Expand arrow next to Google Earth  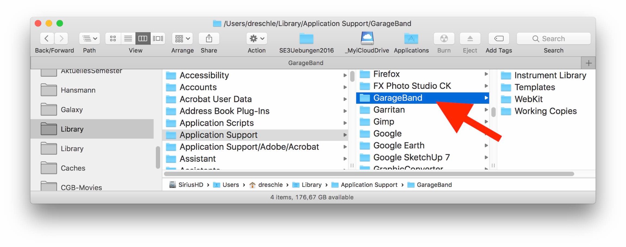pyautogui.click(x=486, y=145)
